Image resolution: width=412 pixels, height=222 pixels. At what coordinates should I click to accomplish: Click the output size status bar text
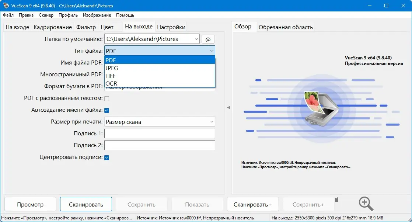tap(327, 218)
